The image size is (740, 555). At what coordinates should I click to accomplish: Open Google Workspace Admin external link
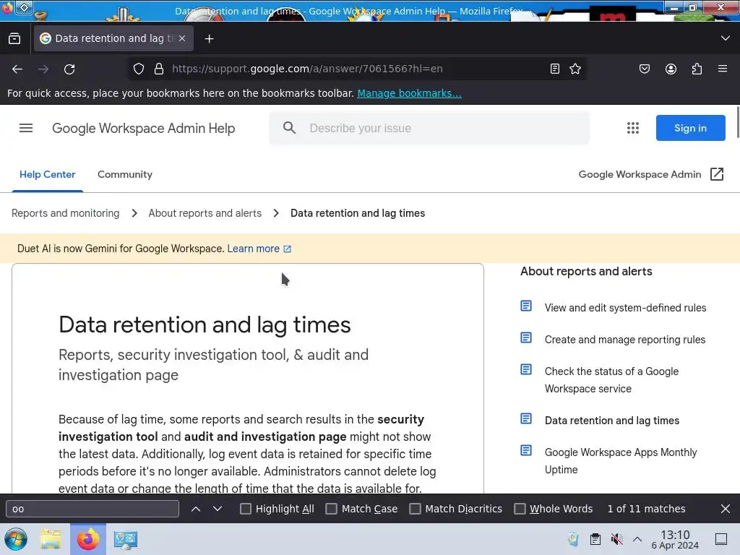[651, 175]
